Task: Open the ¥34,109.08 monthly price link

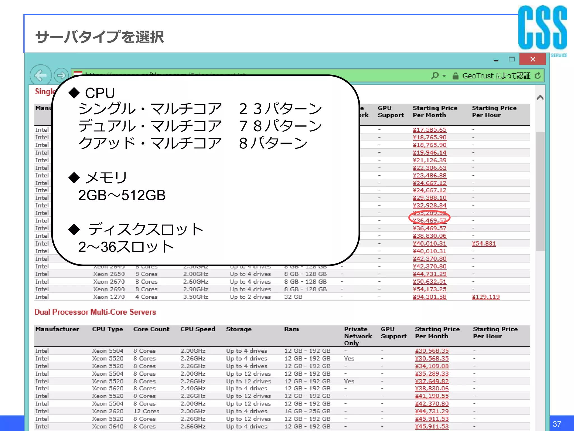Action: click(x=432, y=366)
